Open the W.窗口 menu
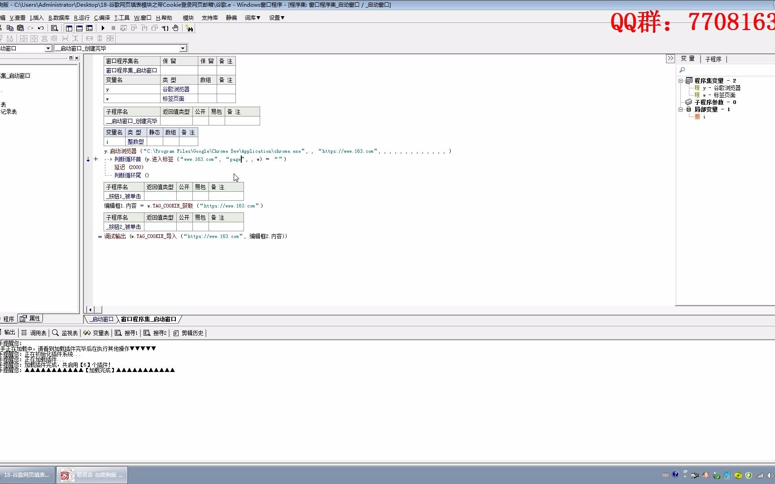775x484 pixels. point(143,17)
